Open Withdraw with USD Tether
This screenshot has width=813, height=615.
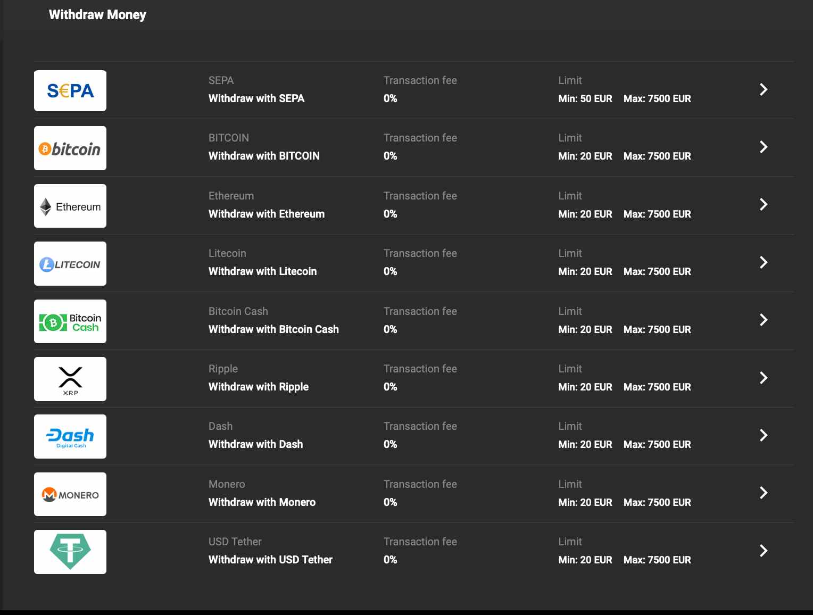point(270,560)
